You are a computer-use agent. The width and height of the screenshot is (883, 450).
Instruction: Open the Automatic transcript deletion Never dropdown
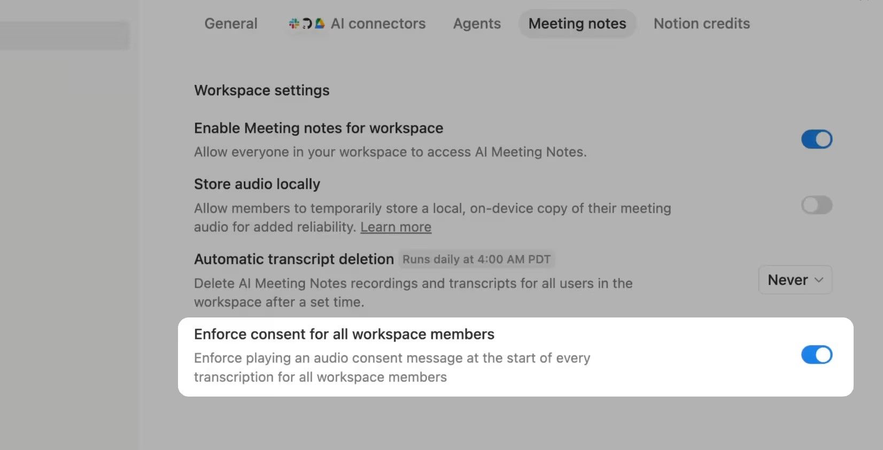tap(795, 280)
